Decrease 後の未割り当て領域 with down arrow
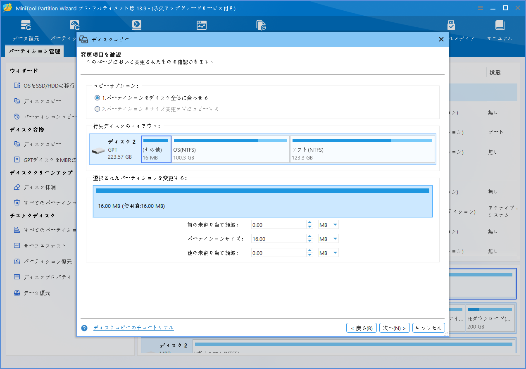 click(310, 255)
